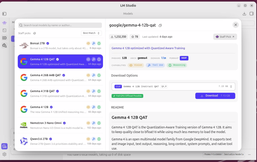Screen dimensions: 257x162
Task: Click the Full GPU Offload Possible badge
Action: 127,96
